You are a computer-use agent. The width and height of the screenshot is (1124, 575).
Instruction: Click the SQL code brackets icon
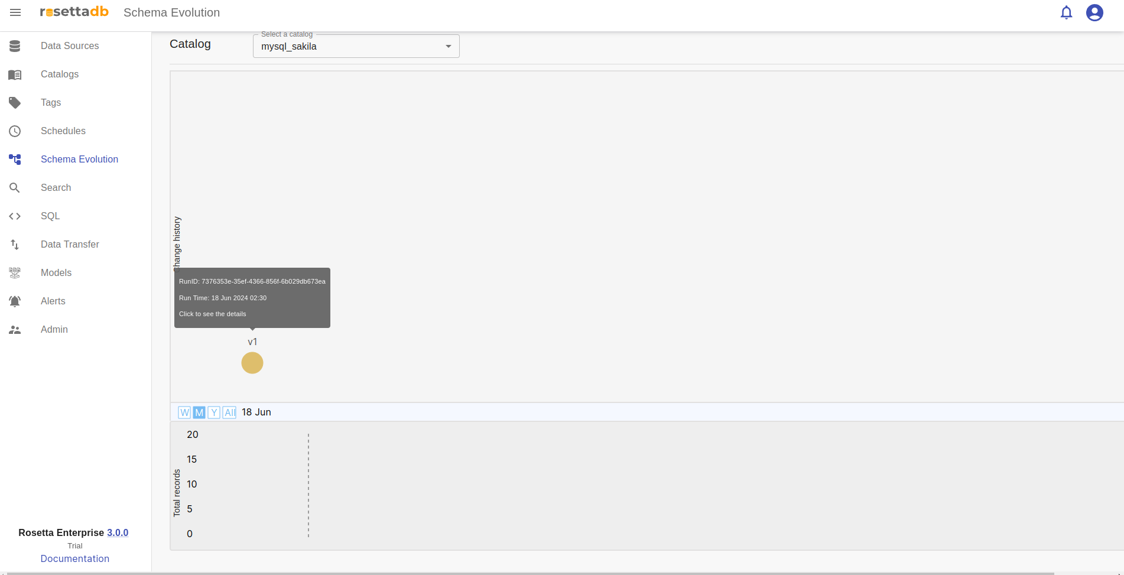pos(15,216)
